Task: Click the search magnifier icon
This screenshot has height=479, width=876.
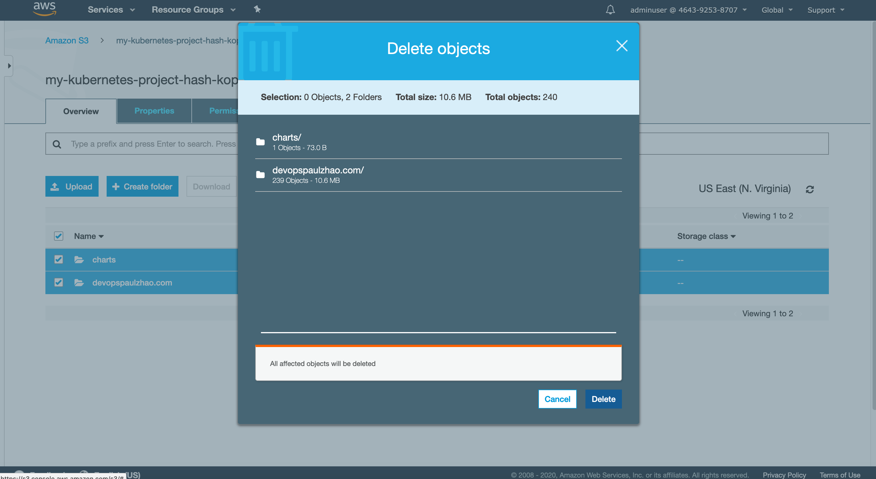Action: (x=57, y=144)
